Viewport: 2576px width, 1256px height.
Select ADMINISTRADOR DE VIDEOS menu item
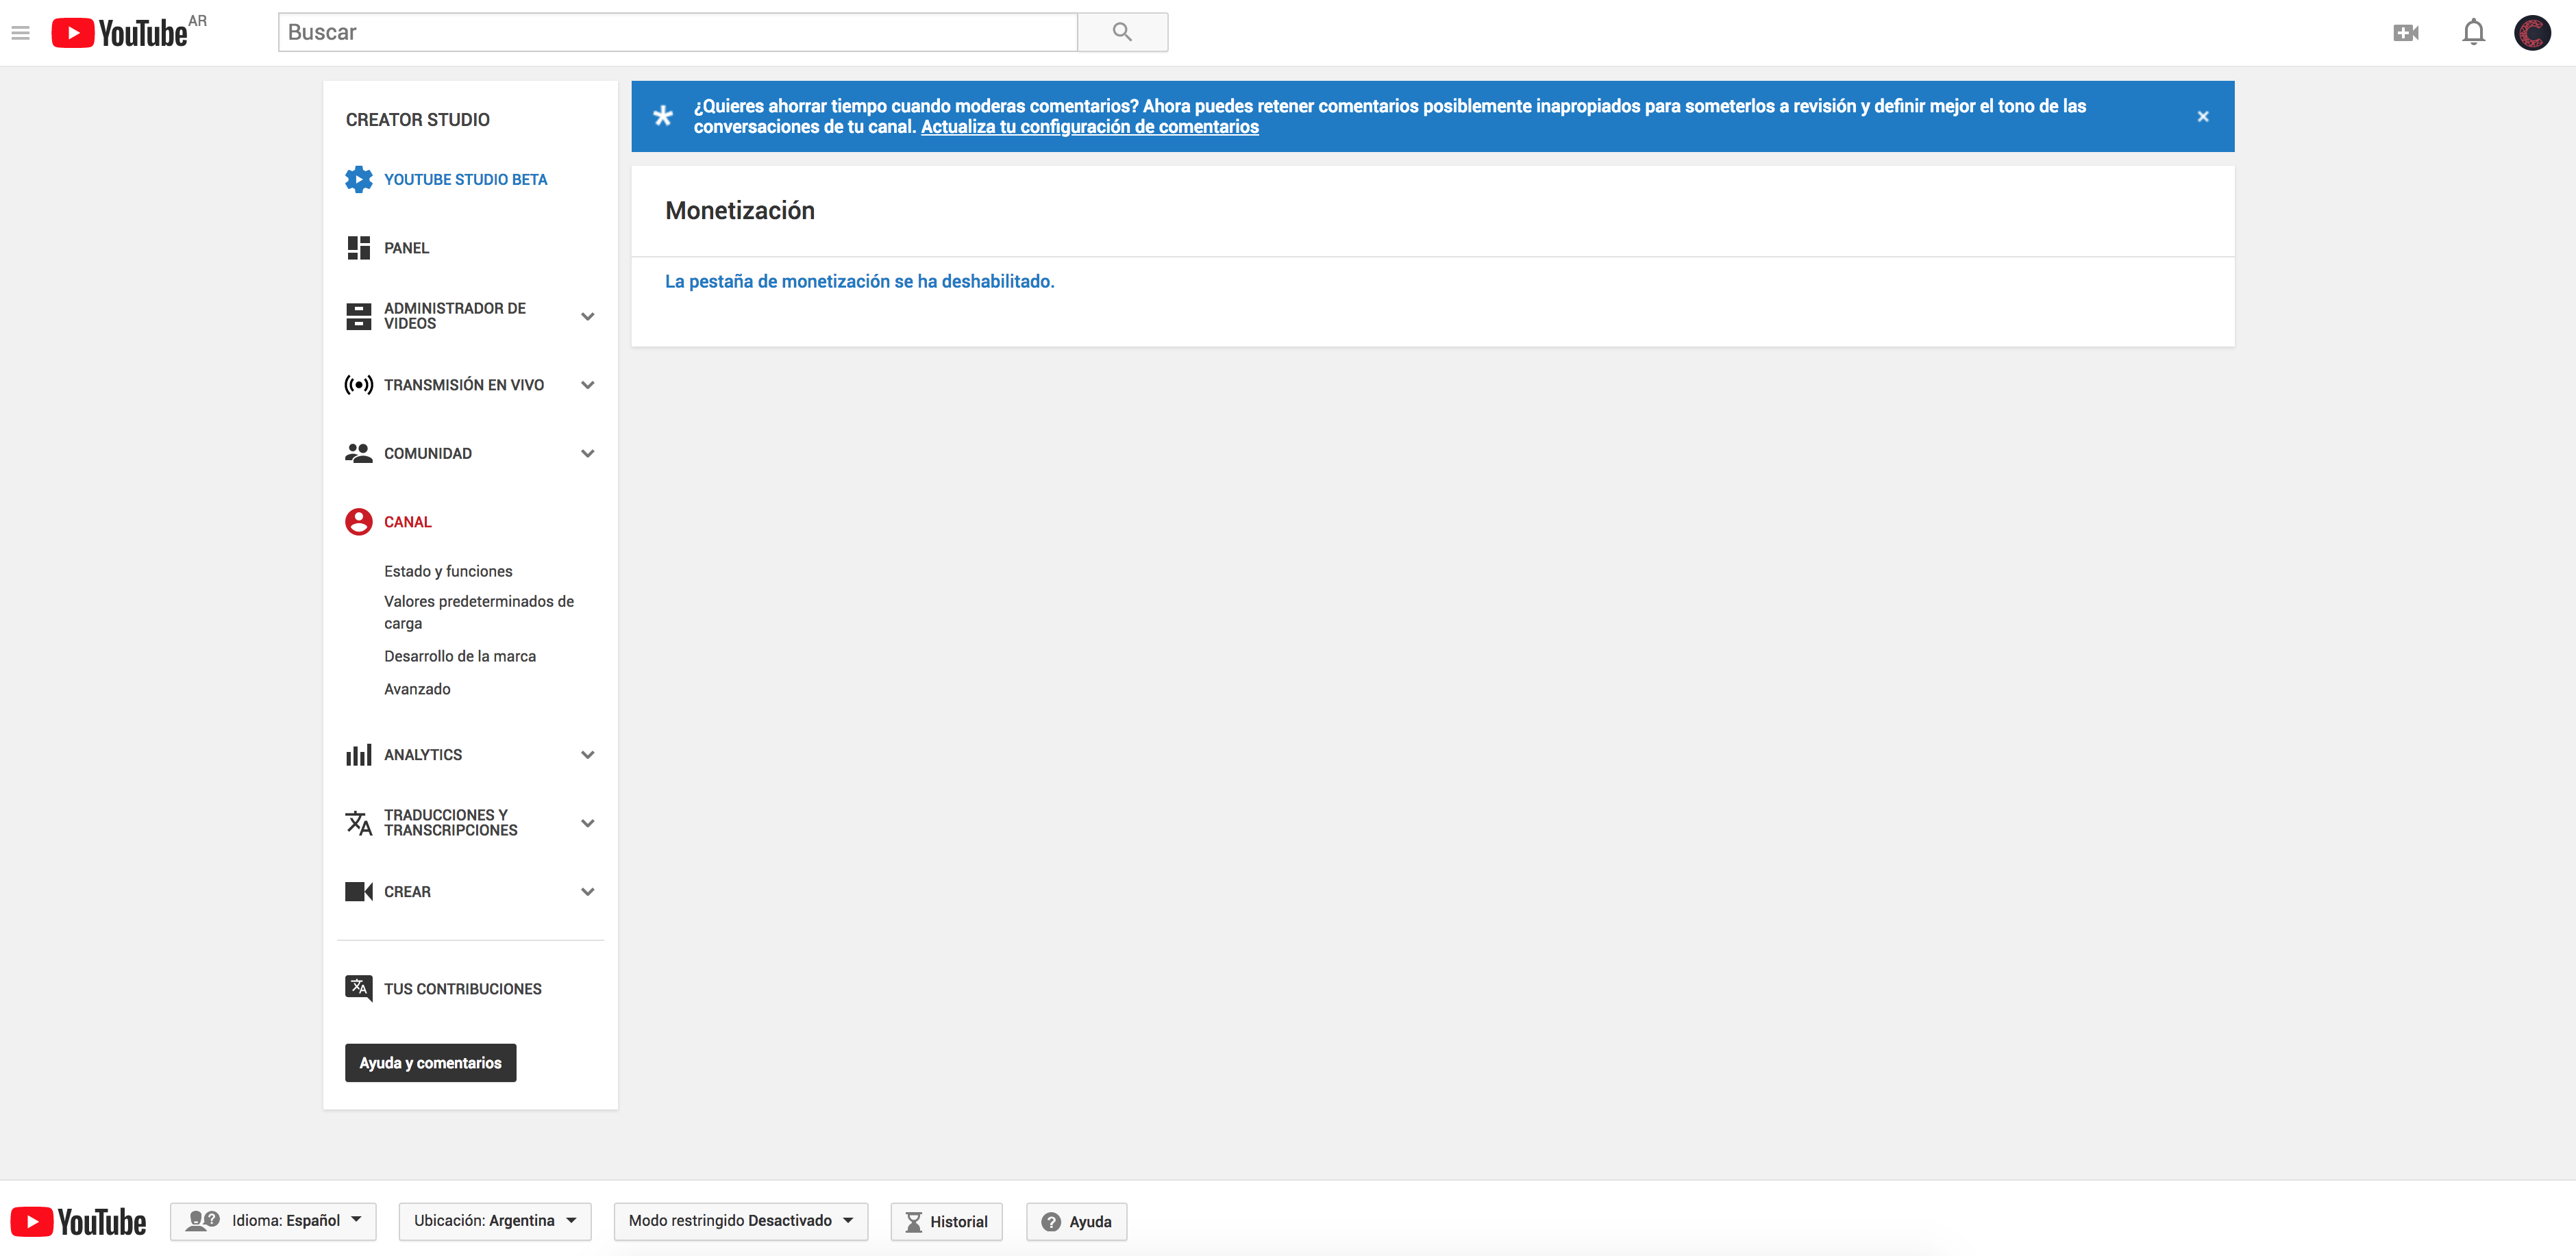click(455, 316)
